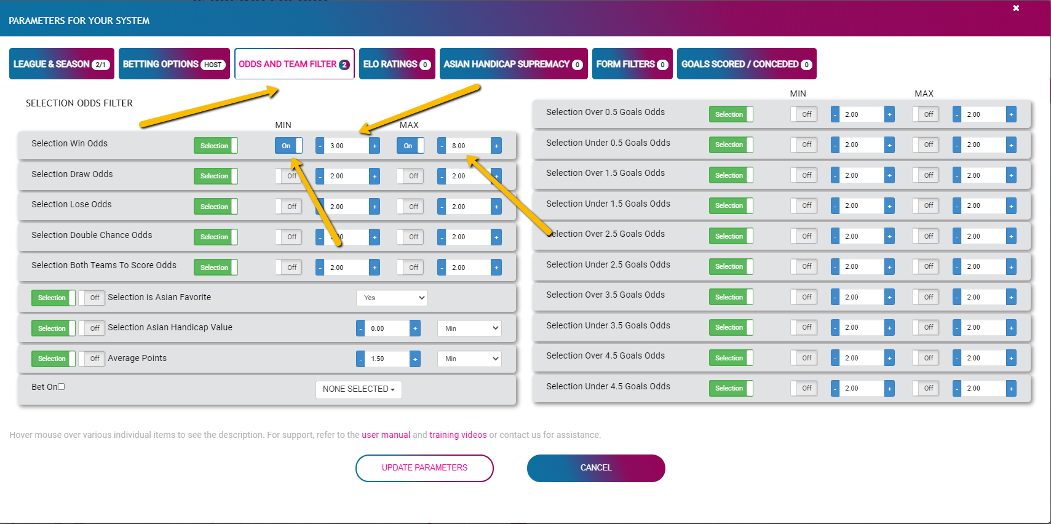Open the Asian Favorite Yes dropdown
Image resolution: width=1051 pixels, height=524 pixels.
(x=392, y=298)
